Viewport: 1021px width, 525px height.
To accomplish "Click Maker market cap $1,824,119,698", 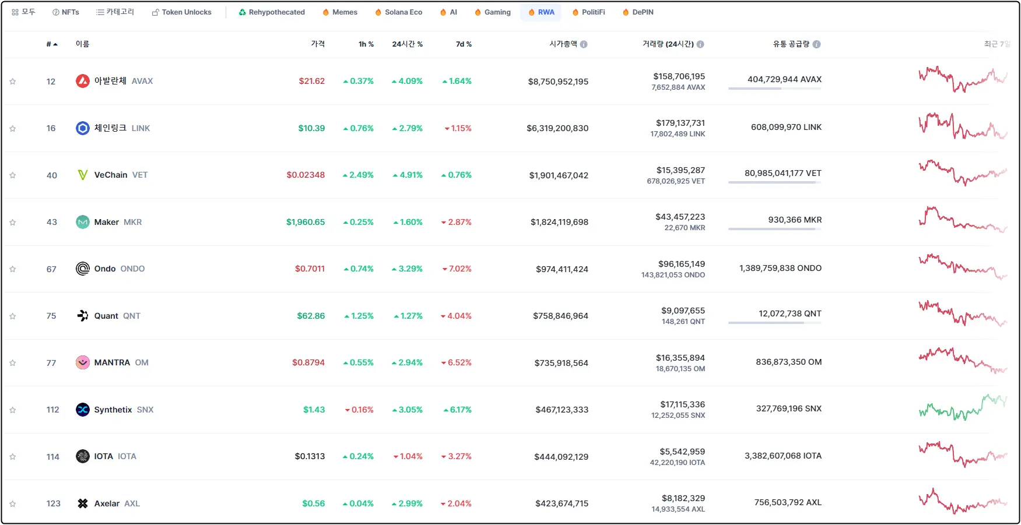I will coord(559,222).
